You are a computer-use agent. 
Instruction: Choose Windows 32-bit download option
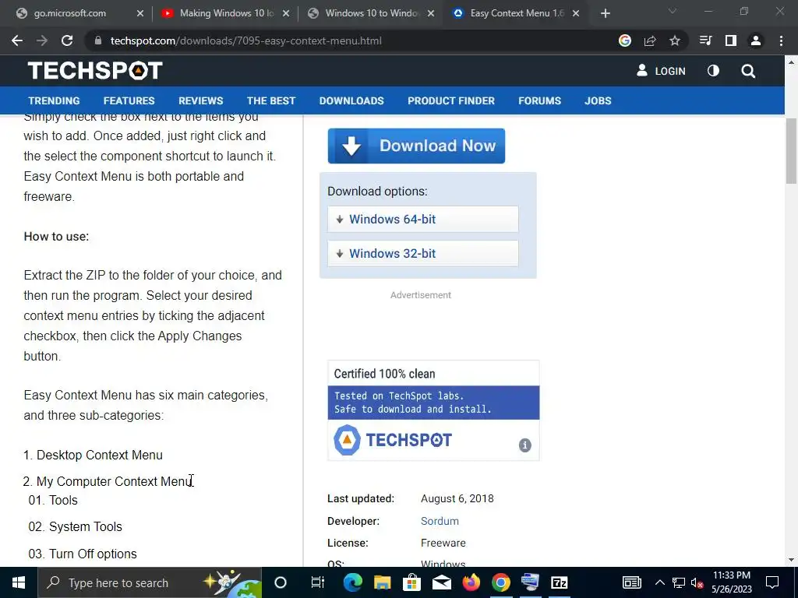pos(423,253)
